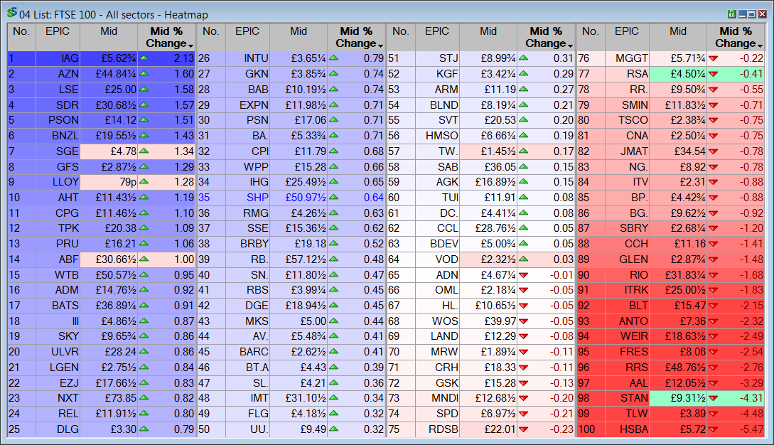Click the HSBA percent change -5.47
Viewport: 774px width, 445px height.
tap(736, 429)
